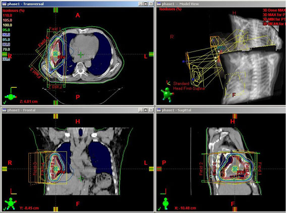Select the Field 1 label in Transversal view

pyautogui.click(x=55, y=29)
